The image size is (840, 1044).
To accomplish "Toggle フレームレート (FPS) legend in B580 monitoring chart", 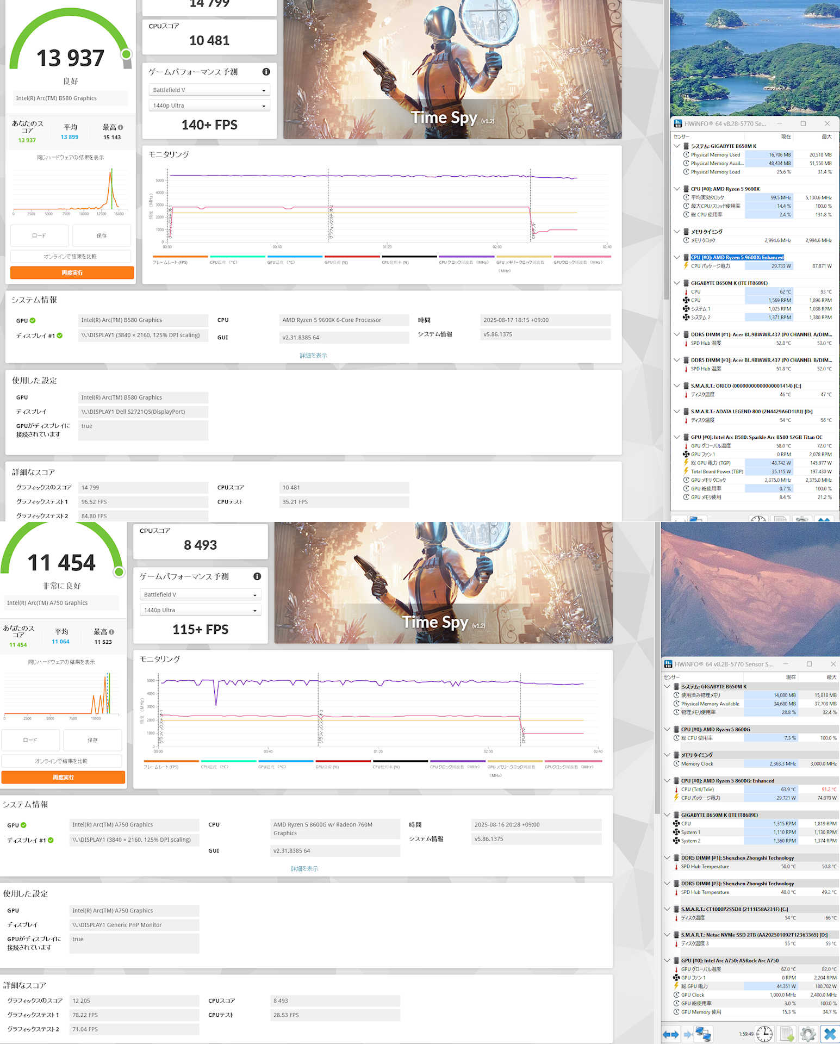I will point(181,260).
